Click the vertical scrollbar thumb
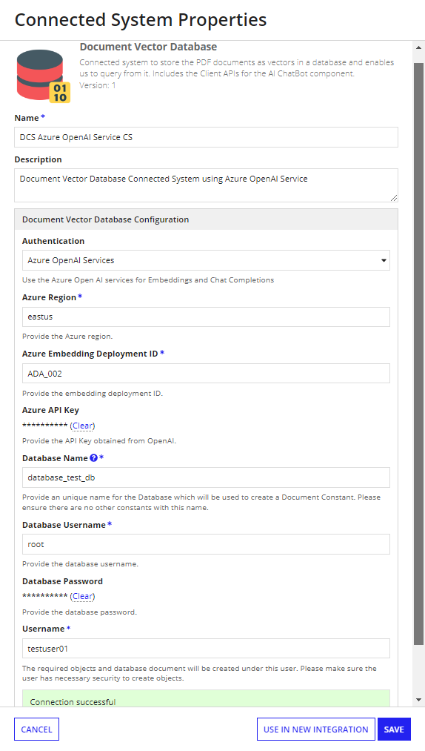This screenshot has width=425, height=751. coord(419,354)
